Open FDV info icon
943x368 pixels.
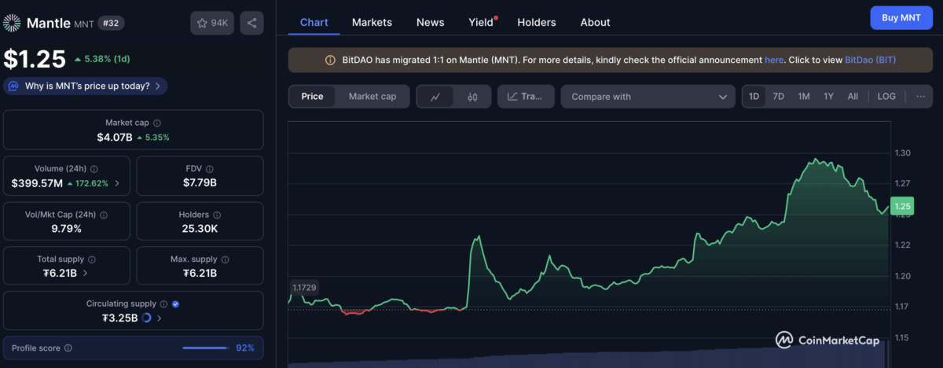210,168
